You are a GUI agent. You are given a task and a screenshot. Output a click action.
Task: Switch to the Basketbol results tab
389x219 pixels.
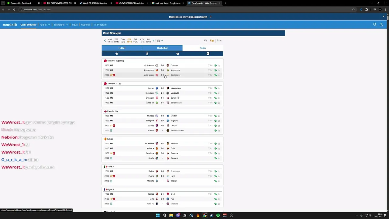point(162,48)
